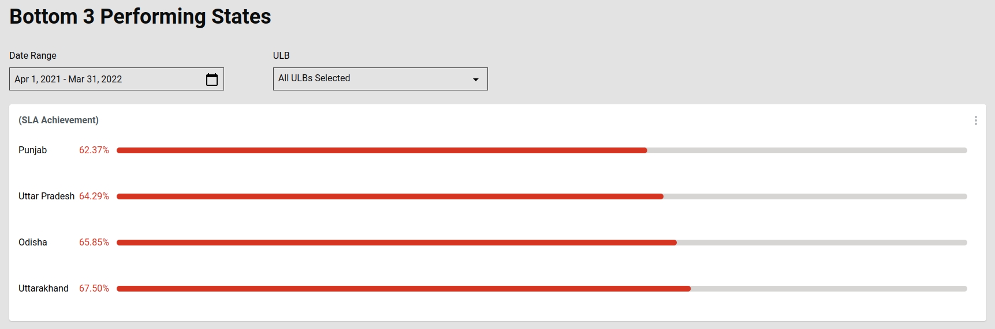995x329 pixels.
Task: Click the Odisha state label
Action: [x=33, y=243]
